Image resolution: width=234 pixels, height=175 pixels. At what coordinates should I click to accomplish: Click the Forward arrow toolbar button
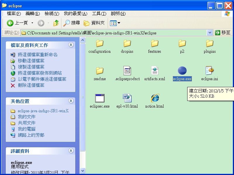point(41,23)
